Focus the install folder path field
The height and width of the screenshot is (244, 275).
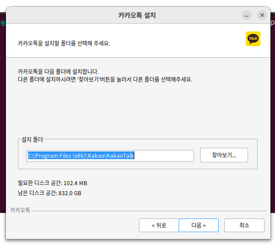[110, 156]
